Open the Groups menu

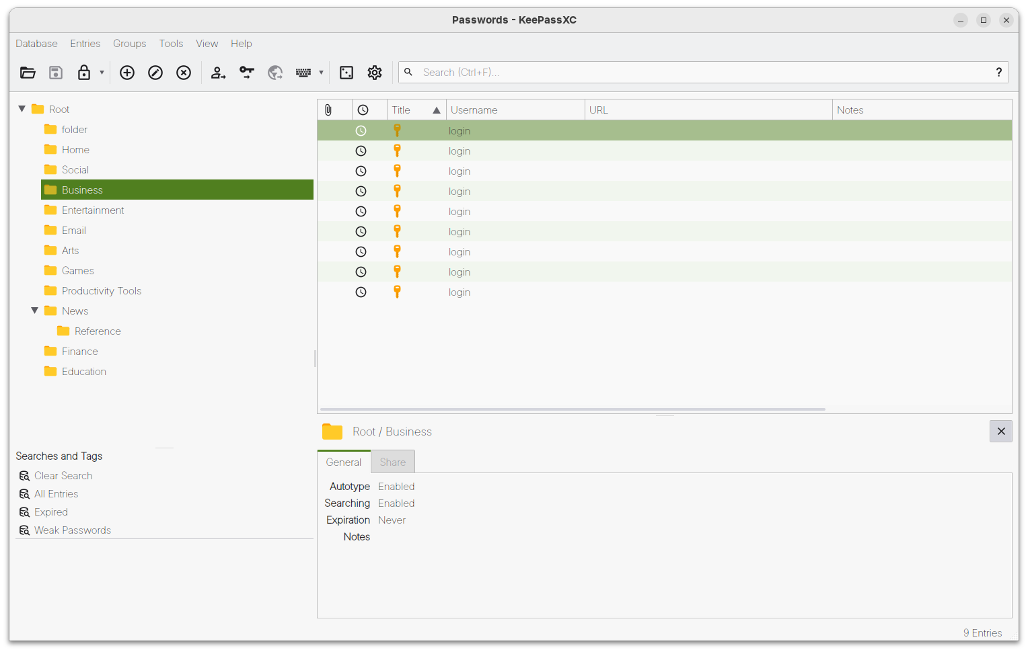(129, 44)
